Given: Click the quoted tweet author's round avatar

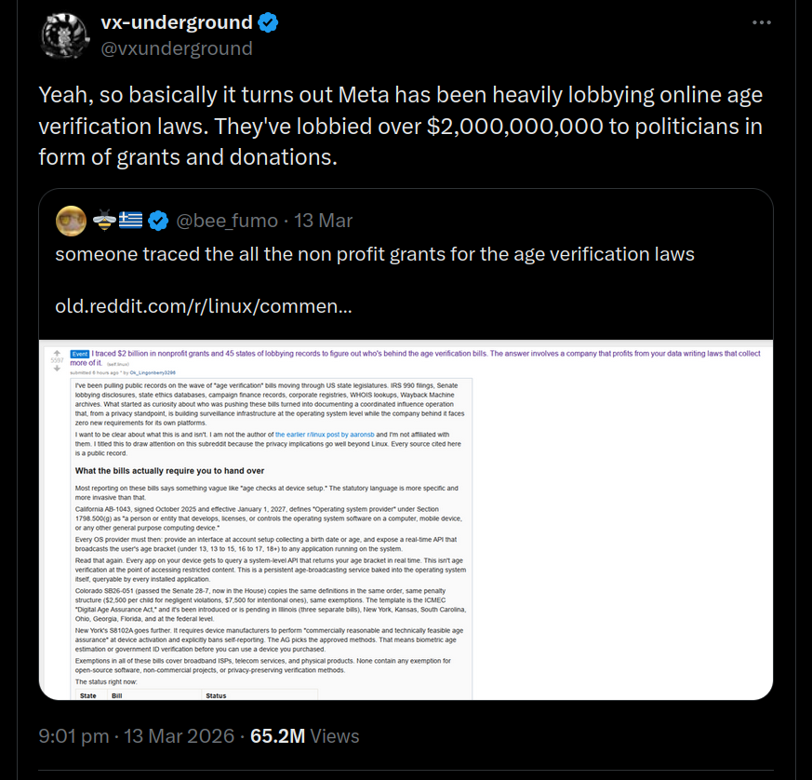Looking at the screenshot, I should 71,221.
